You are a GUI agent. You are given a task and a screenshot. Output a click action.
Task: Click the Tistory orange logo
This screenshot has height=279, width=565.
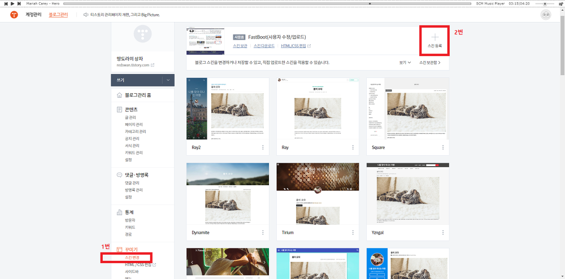tap(14, 15)
